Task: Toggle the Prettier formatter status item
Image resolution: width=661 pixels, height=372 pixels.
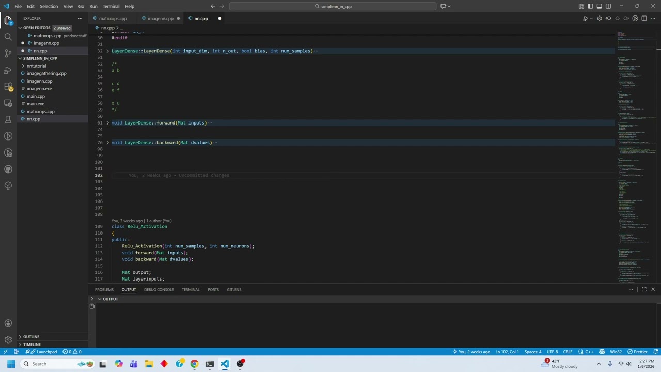Action: 638,352
